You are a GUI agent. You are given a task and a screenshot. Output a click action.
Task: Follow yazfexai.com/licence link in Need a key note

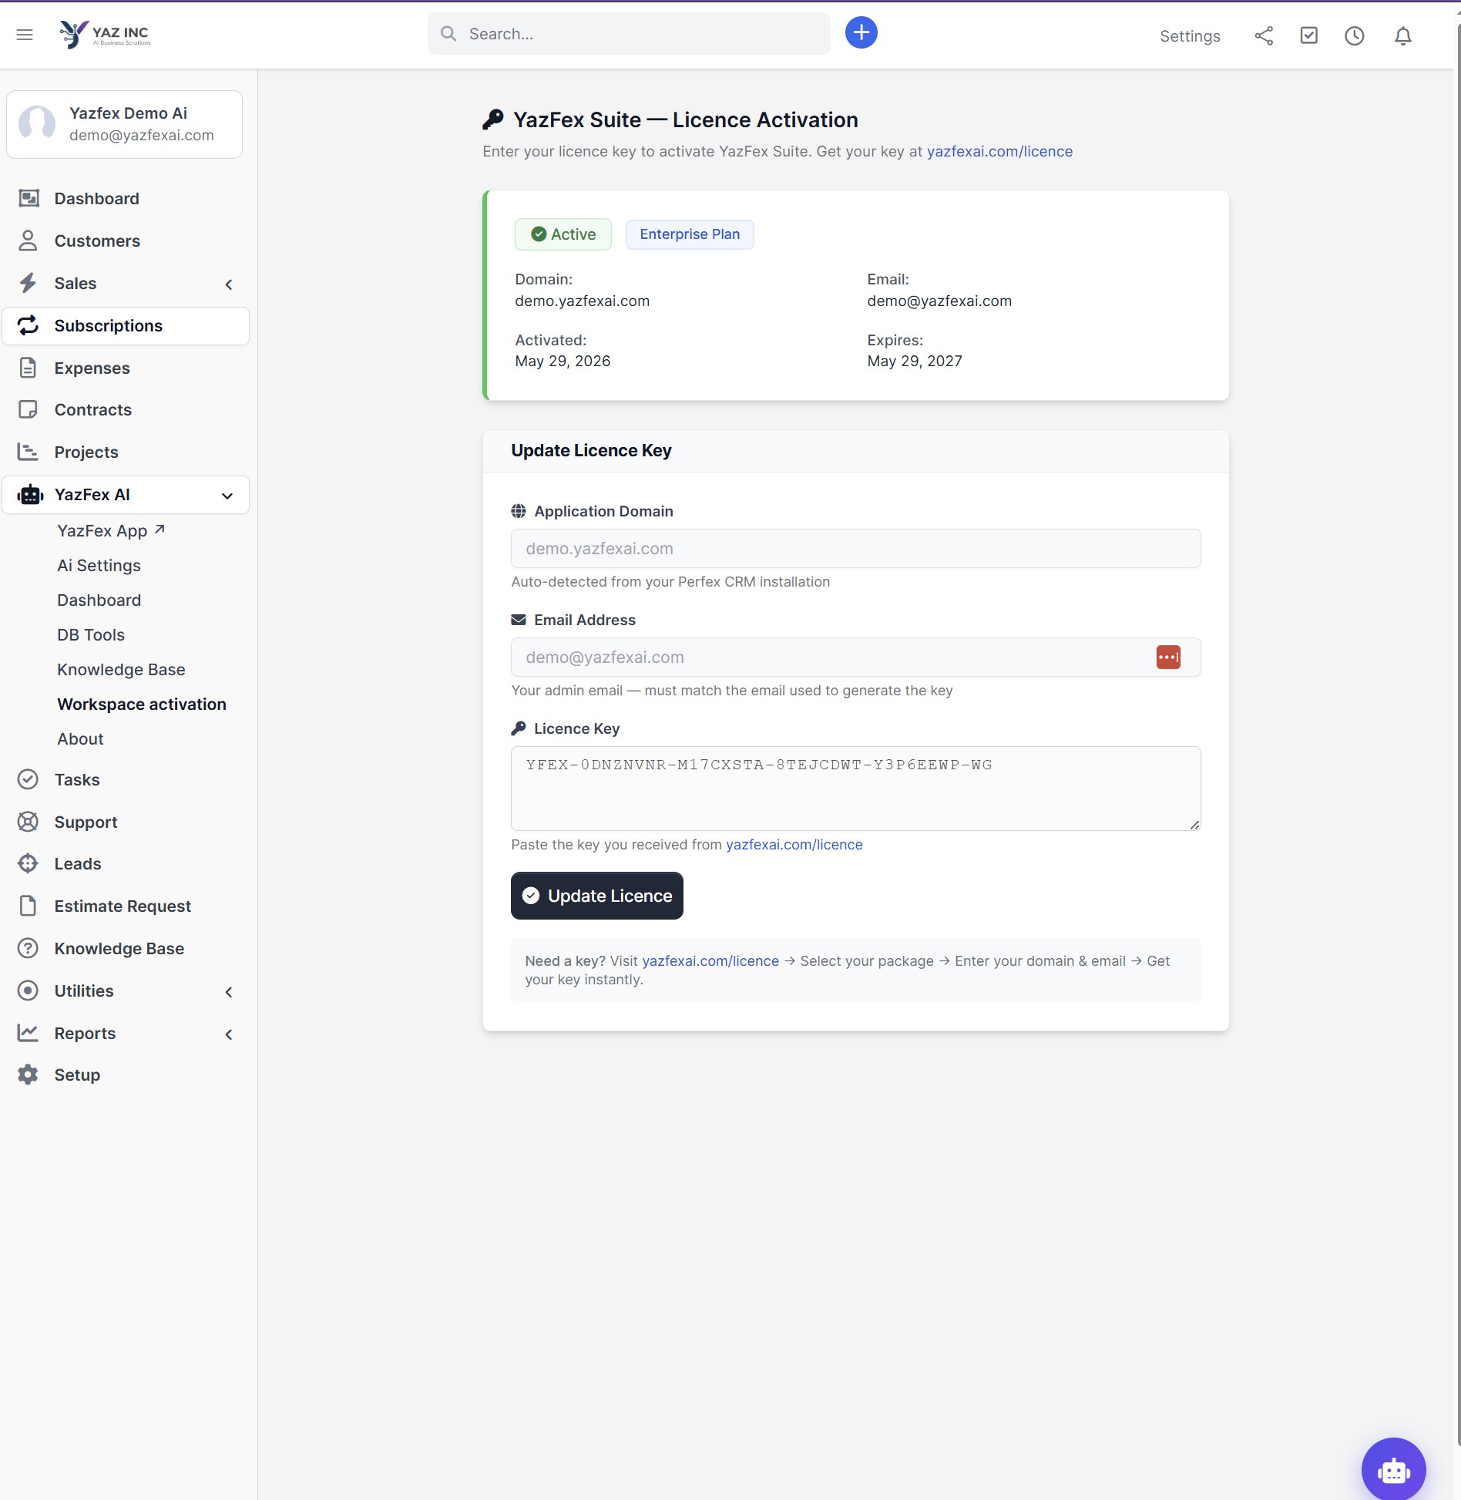pyautogui.click(x=710, y=961)
